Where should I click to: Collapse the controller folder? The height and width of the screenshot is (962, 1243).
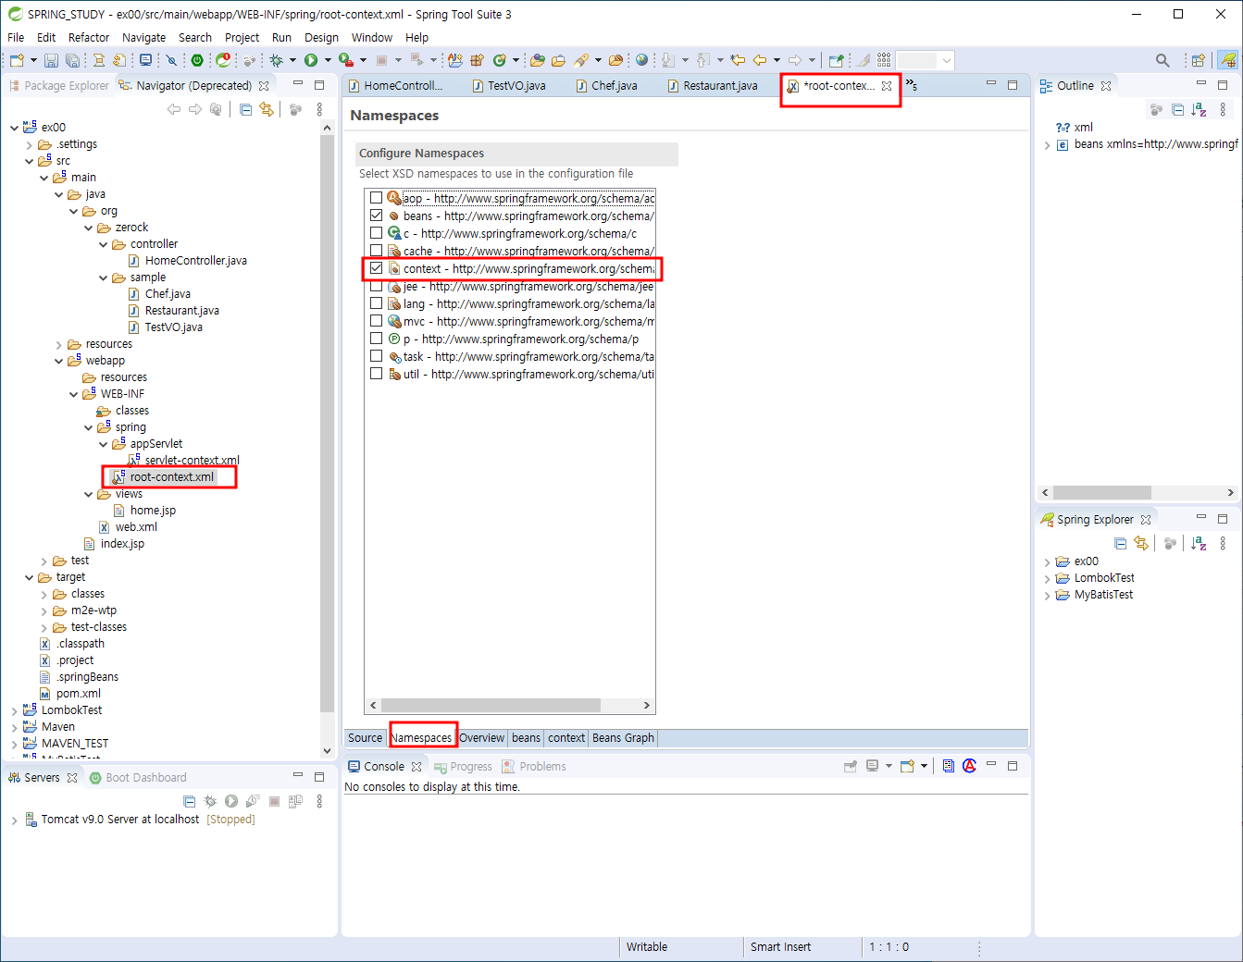103,244
